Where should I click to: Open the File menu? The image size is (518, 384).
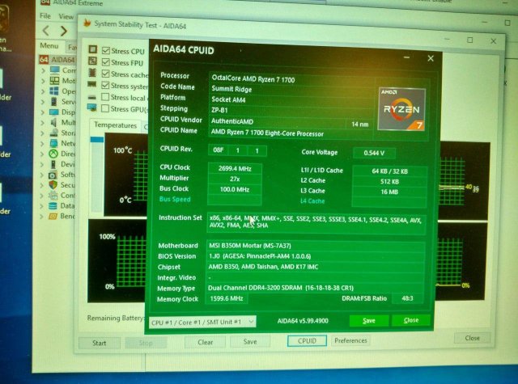click(x=45, y=15)
